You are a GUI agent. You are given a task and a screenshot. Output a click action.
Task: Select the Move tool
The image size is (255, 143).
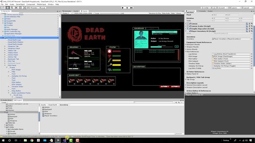8,8
